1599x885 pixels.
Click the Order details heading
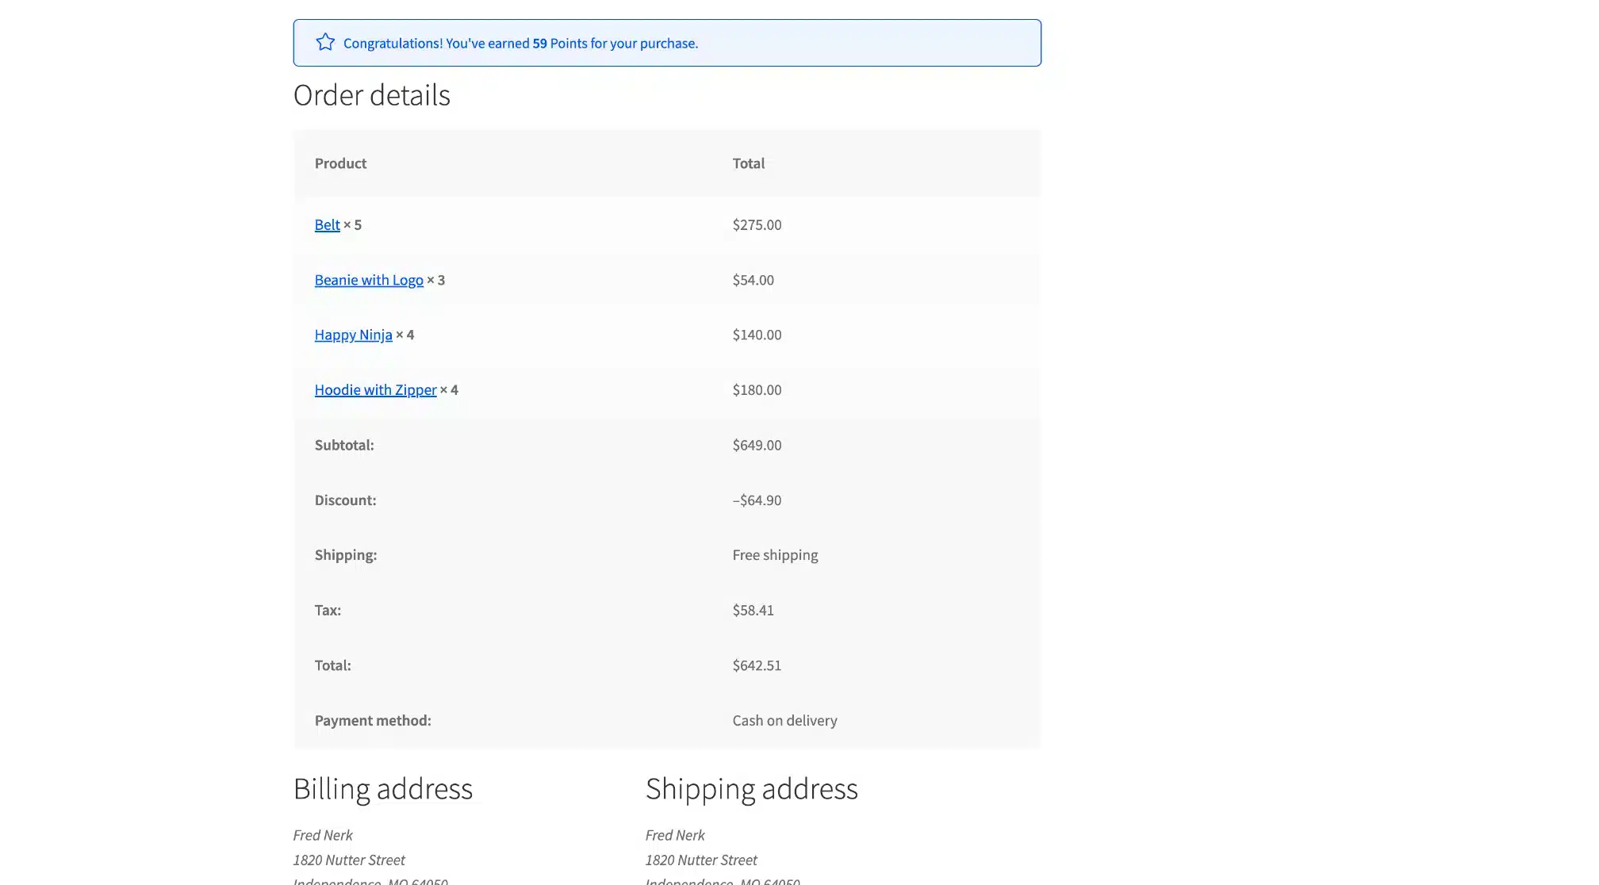371,95
